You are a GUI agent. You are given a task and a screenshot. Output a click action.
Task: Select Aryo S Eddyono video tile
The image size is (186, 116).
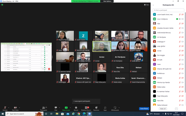[102, 46]
